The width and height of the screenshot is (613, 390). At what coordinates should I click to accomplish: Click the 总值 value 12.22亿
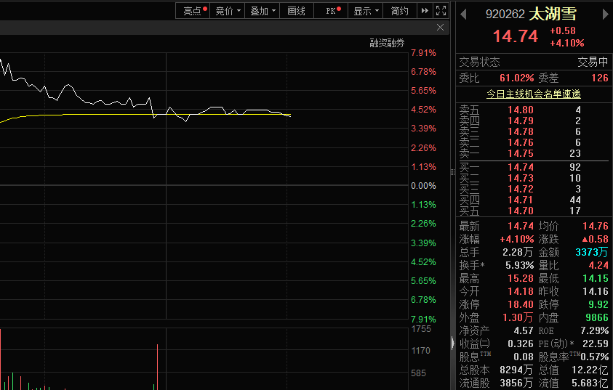click(x=590, y=370)
